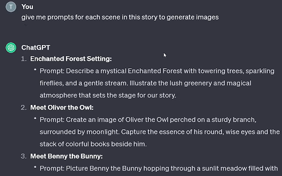Click the line "atmosphere that sets the stage"
Viewport: 282px width, 176px height.
[108, 95]
